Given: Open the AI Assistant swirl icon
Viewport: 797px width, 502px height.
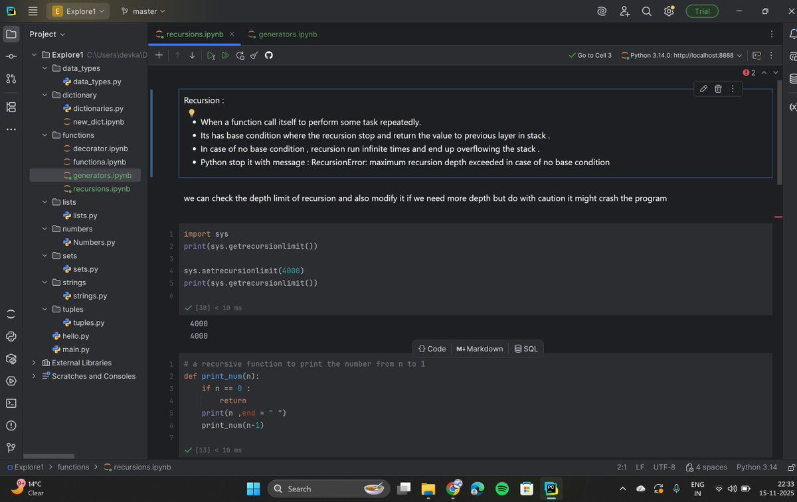Looking at the screenshot, I should pyautogui.click(x=602, y=11).
